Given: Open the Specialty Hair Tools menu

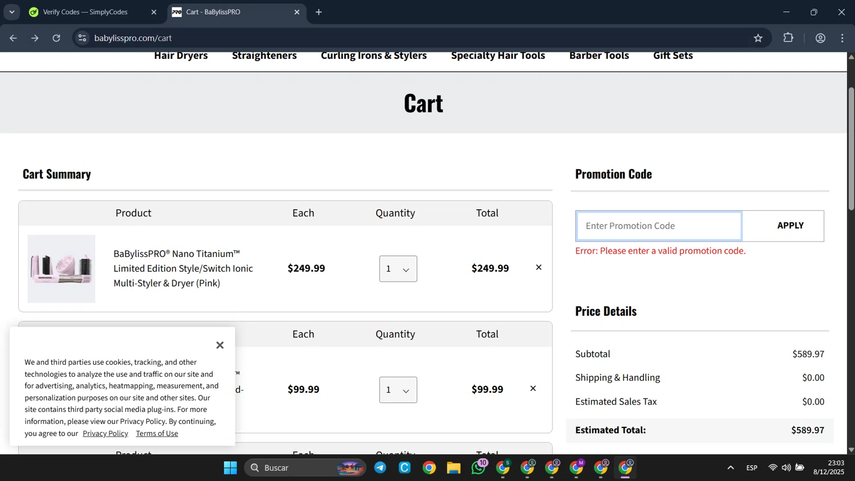Looking at the screenshot, I should 498,56.
